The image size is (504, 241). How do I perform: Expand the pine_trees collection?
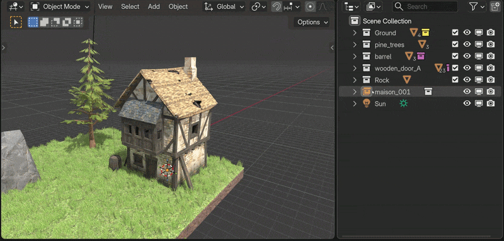pos(355,44)
